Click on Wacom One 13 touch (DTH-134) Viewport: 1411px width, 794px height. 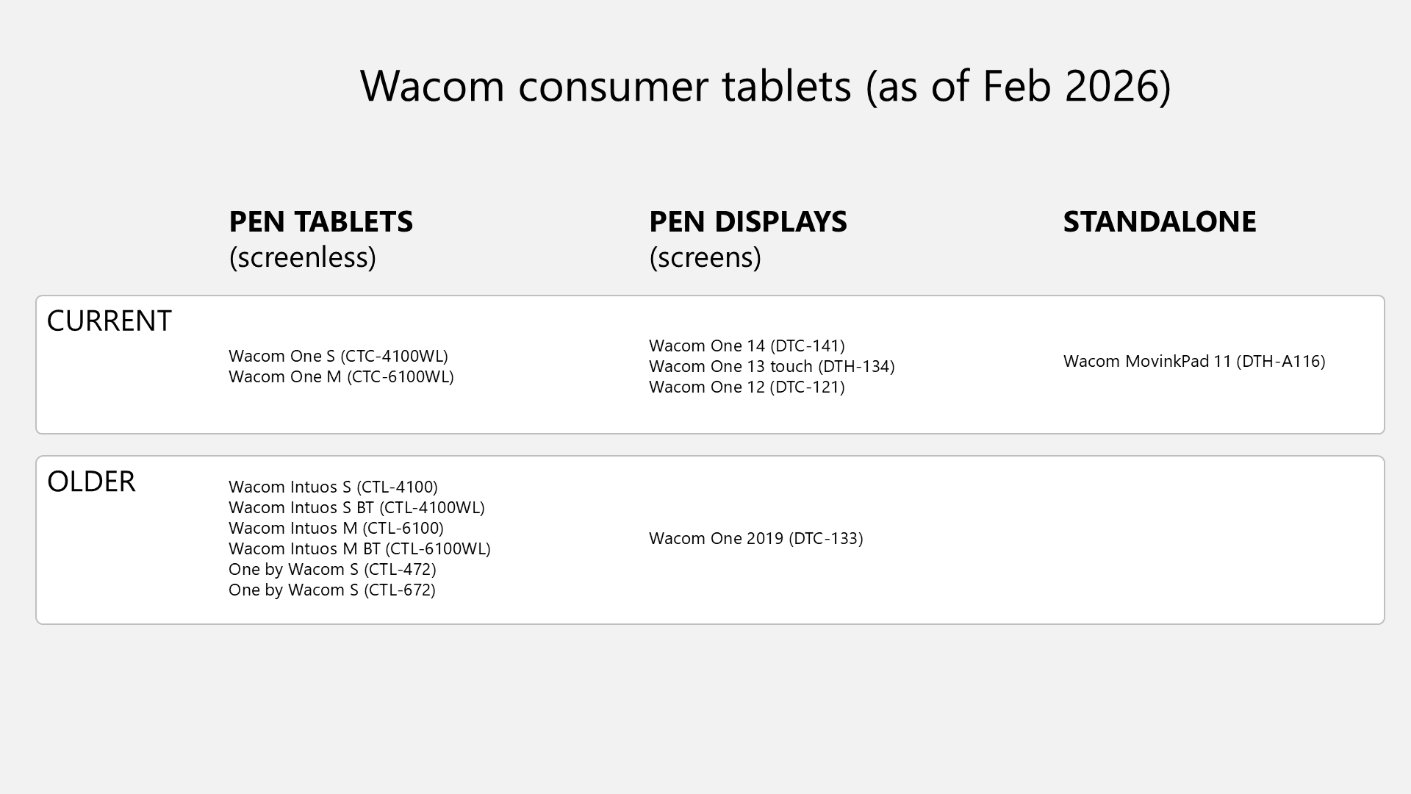(772, 366)
